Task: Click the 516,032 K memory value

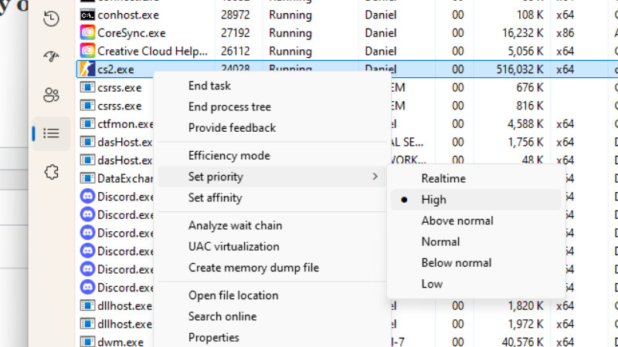Action: [520, 69]
